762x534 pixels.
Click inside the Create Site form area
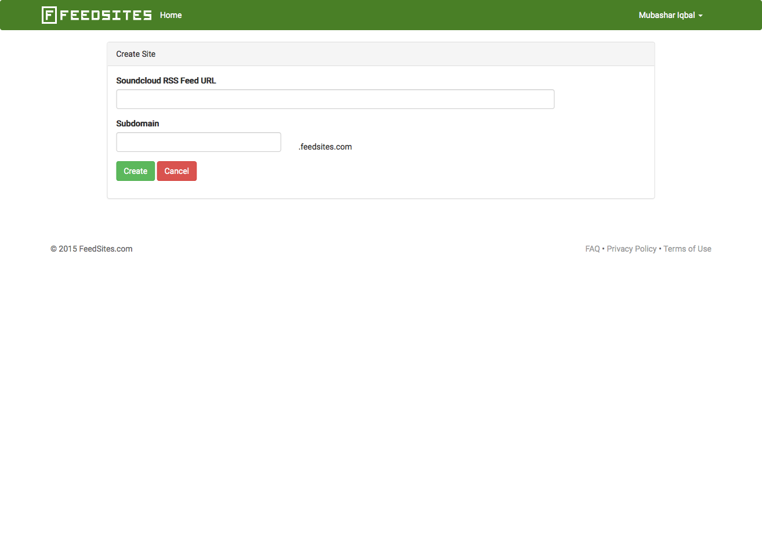tap(381, 130)
